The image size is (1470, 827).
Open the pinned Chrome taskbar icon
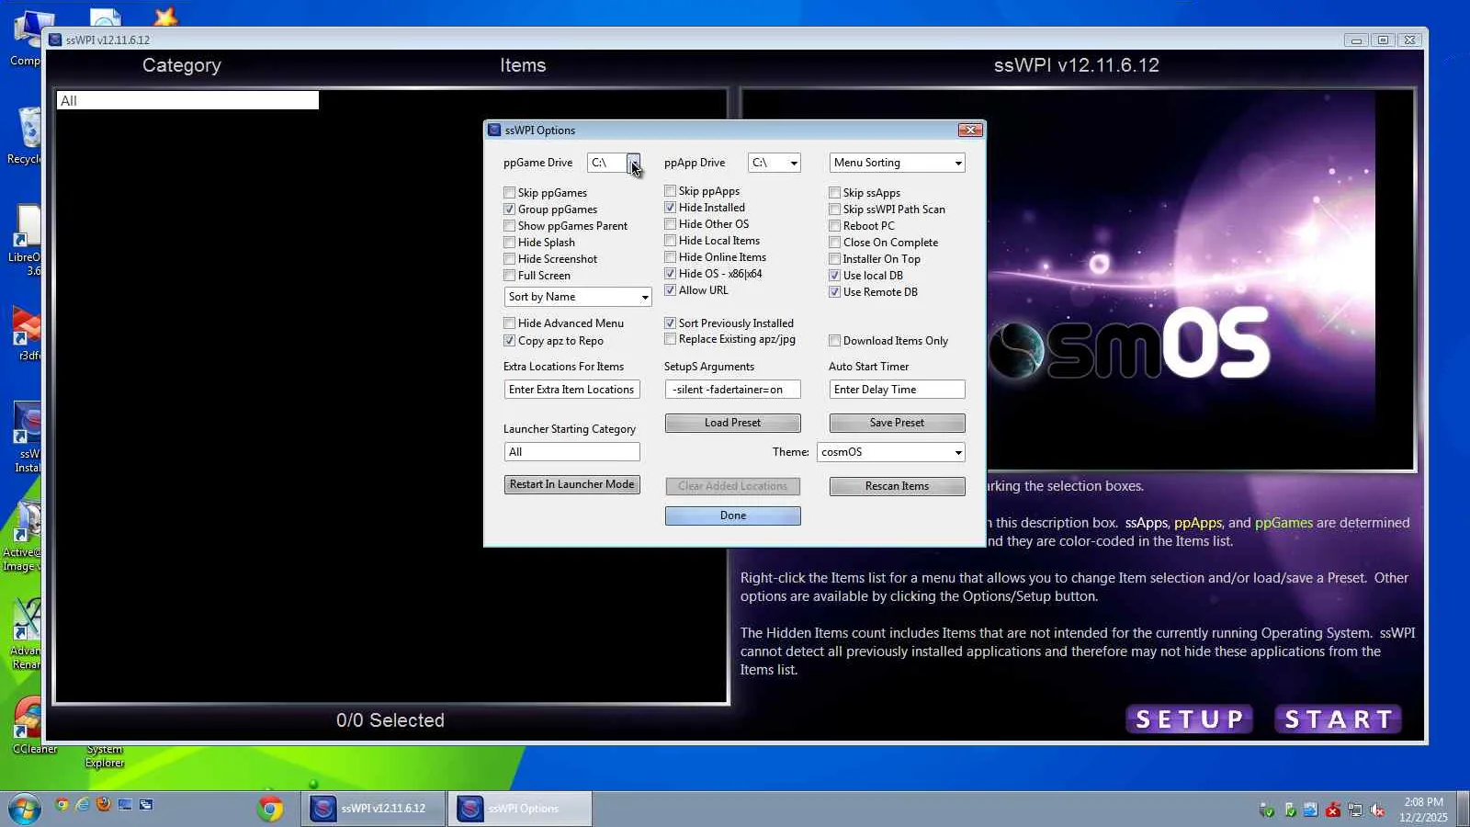[270, 809]
